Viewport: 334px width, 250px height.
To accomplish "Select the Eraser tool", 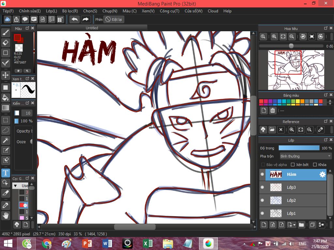I will click(x=6, y=43).
